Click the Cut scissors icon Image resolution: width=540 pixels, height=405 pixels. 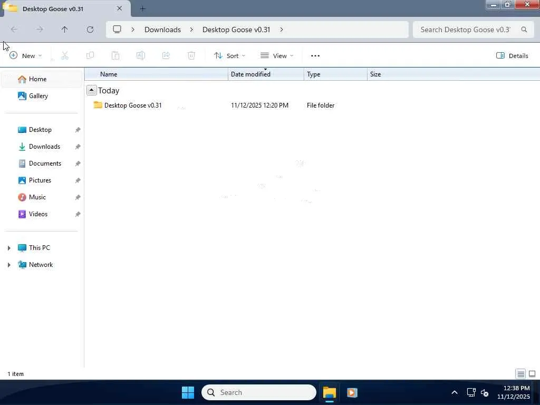click(65, 55)
